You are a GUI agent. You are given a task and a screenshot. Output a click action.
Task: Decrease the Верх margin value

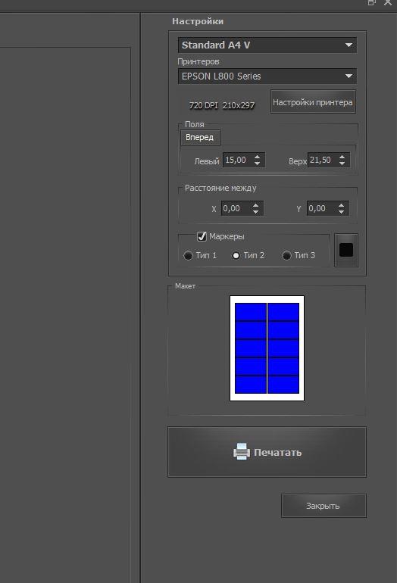tap(342, 164)
